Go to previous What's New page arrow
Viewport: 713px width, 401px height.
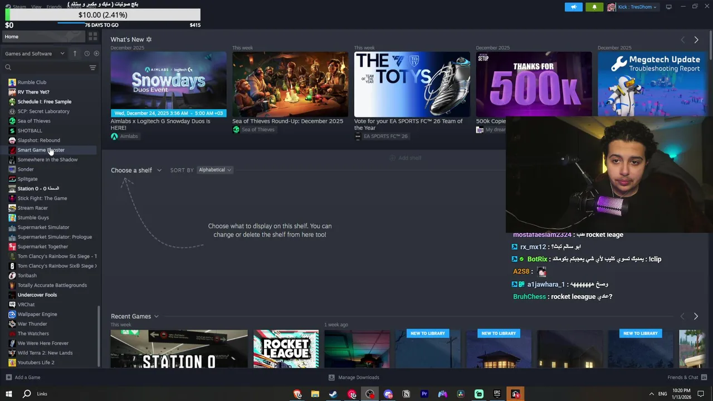pos(682,40)
